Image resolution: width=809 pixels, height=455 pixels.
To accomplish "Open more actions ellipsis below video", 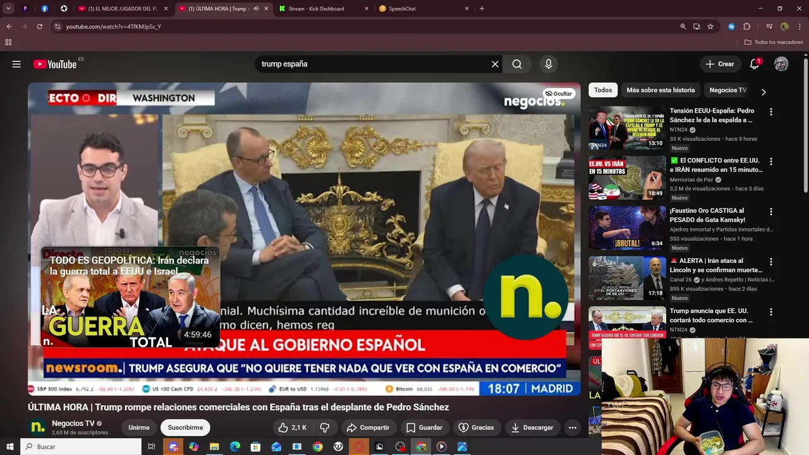I will click(x=573, y=427).
